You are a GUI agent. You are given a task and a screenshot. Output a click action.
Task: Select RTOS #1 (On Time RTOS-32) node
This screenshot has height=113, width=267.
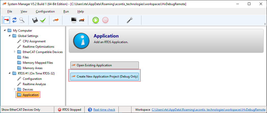[x=36, y=73]
